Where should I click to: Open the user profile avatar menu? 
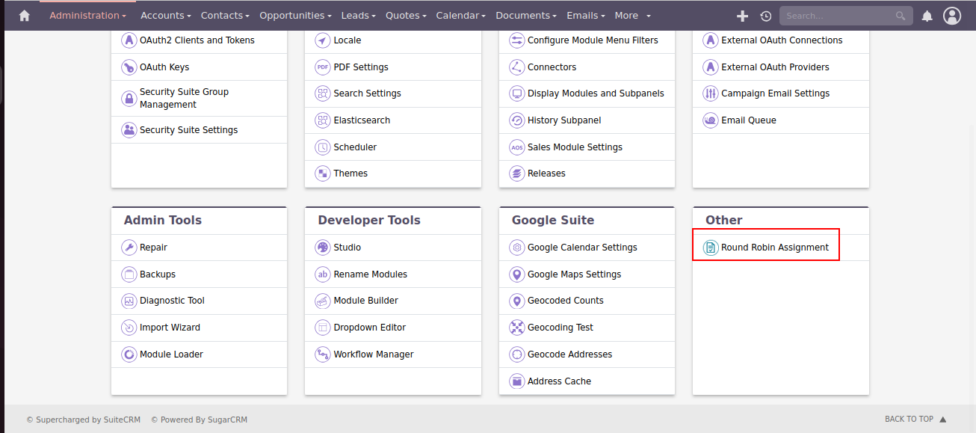coord(951,16)
